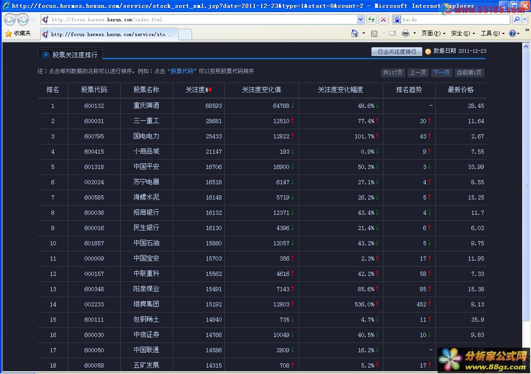Screen dimensions: 531x374
Task: Select the focus.hermes.hexun.com browser tab
Action: tap(109, 34)
